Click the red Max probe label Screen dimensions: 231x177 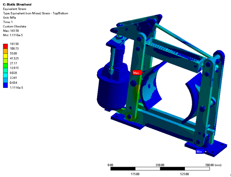(137, 73)
